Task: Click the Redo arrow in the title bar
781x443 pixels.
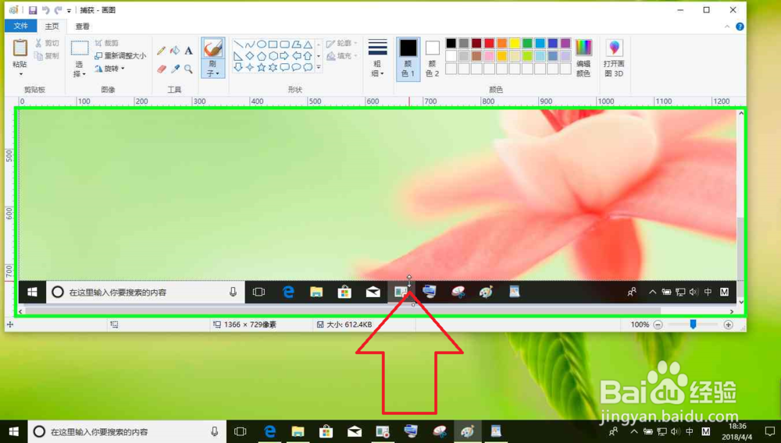Action: pyautogui.click(x=58, y=10)
